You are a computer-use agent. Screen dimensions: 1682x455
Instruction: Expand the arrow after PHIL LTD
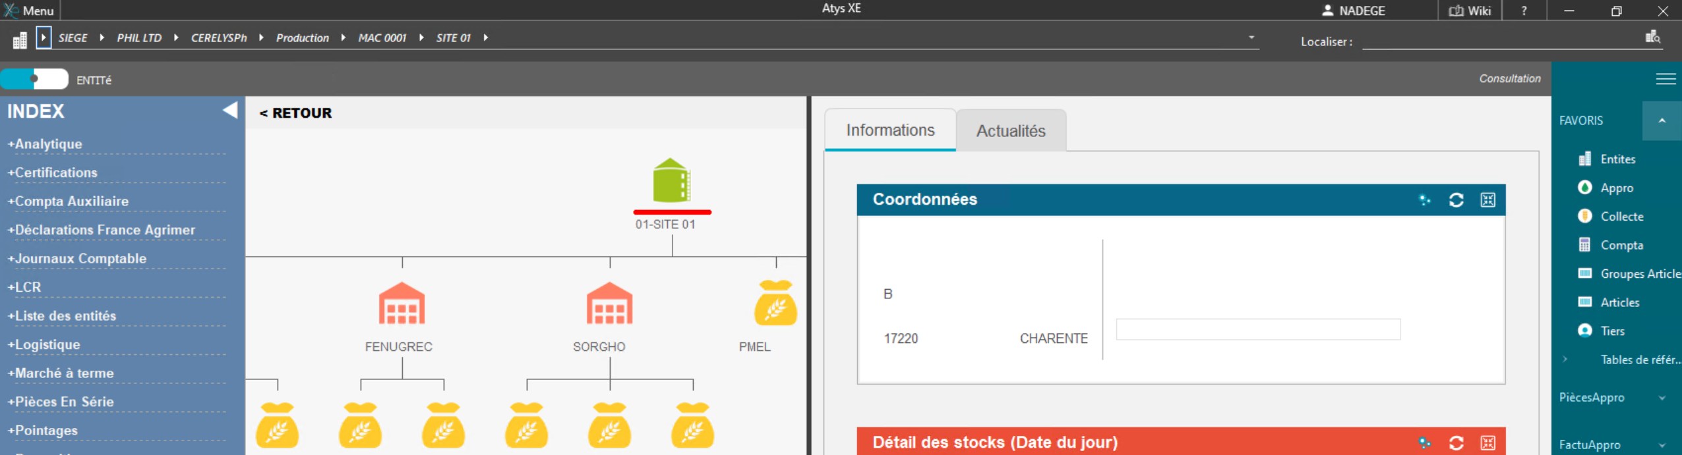click(176, 38)
